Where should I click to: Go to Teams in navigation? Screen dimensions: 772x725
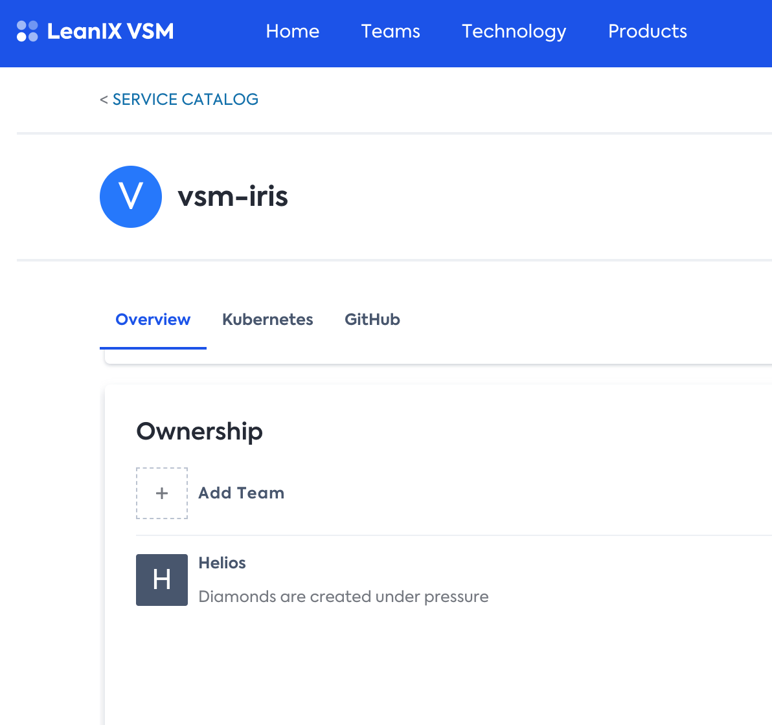pyautogui.click(x=391, y=32)
